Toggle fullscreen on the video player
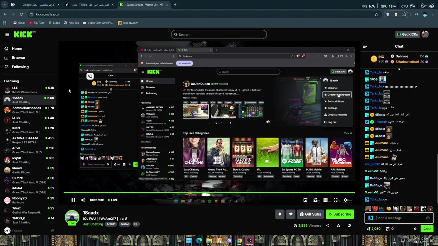438x246 pixels. coord(336,200)
